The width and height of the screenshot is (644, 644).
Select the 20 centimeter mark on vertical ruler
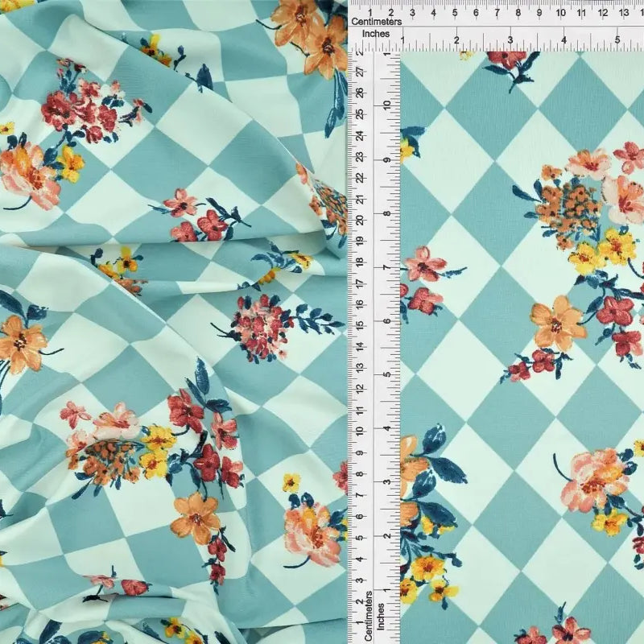pyautogui.click(x=361, y=221)
